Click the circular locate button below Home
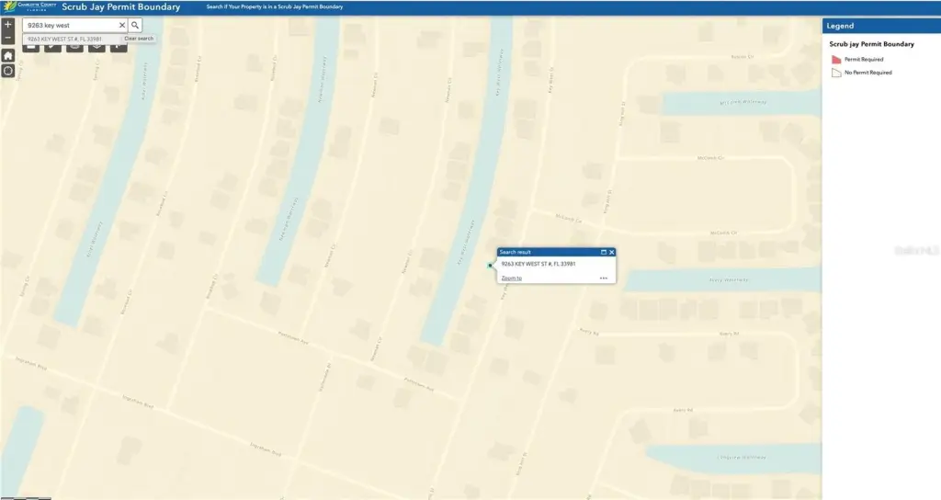 point(8,71)
